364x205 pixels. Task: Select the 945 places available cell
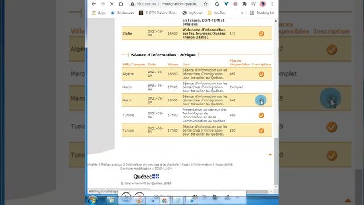[233, 100]
